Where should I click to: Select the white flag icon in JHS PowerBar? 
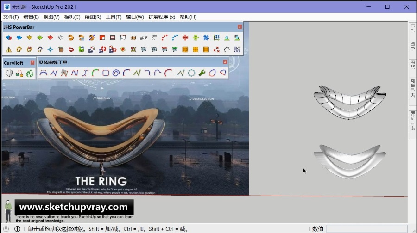point(123,38)
